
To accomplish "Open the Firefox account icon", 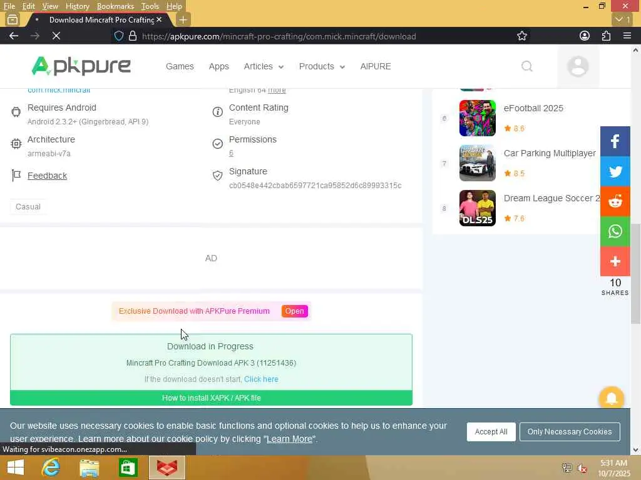I will [585, 36].
